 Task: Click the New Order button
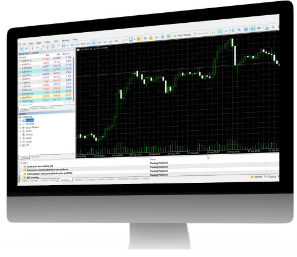201,34
